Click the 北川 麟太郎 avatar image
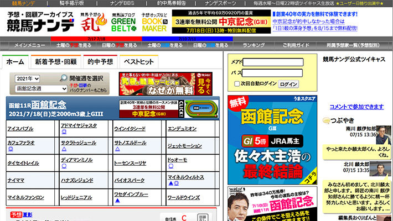This screenshot has width=393, height=221. tap(380, 169)
